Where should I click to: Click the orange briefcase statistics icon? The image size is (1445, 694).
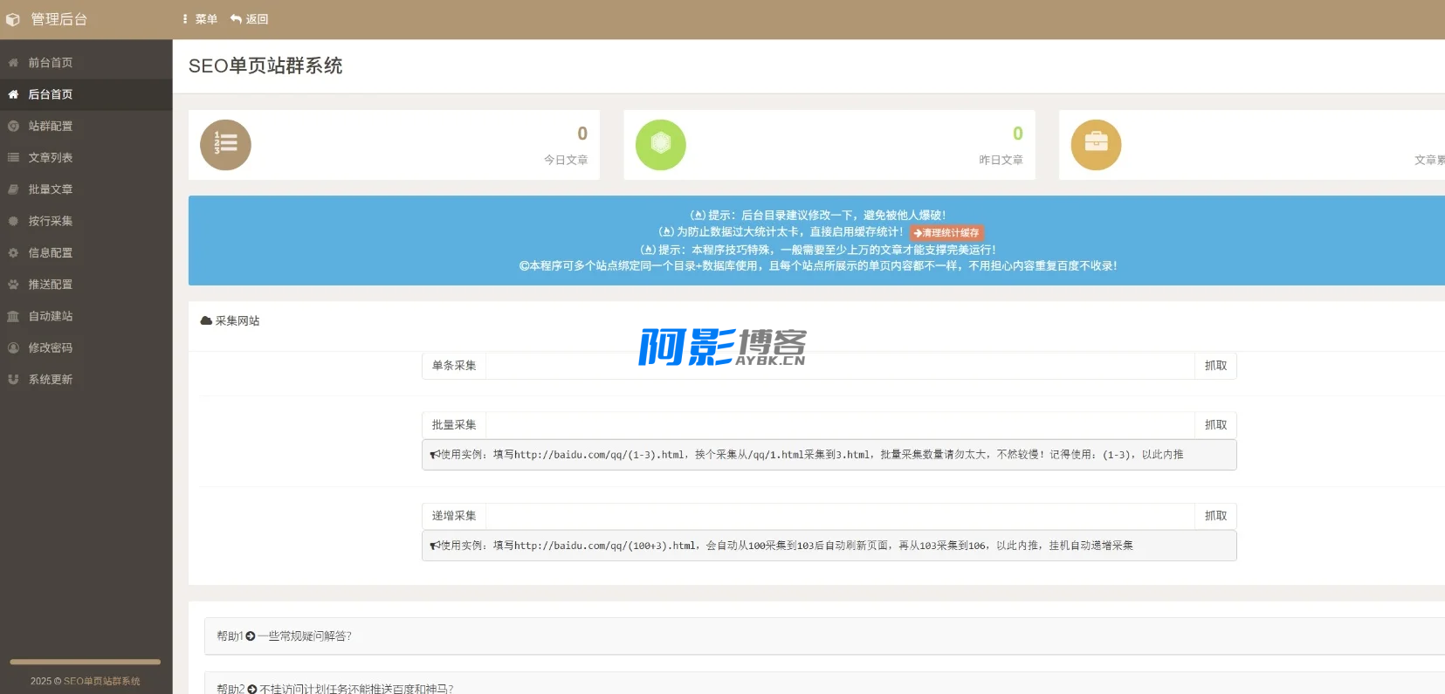[1096, 145]
